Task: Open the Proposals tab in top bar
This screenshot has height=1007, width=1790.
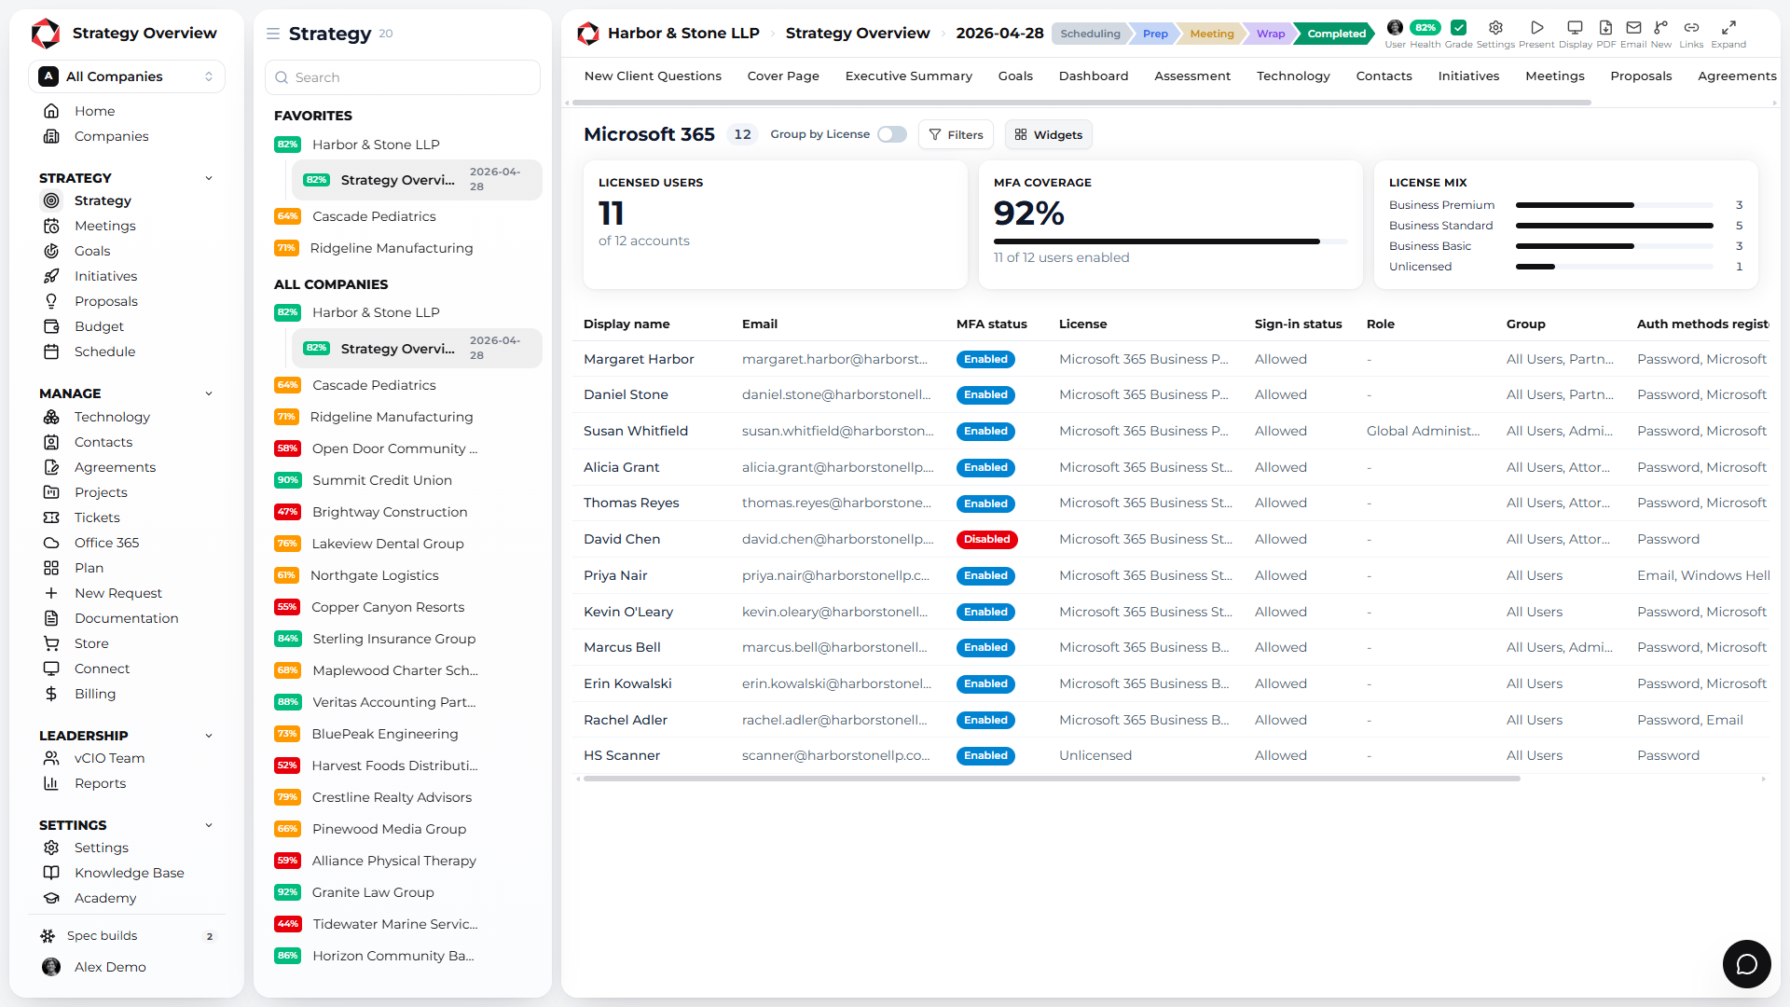Action: pos(1641,76)
